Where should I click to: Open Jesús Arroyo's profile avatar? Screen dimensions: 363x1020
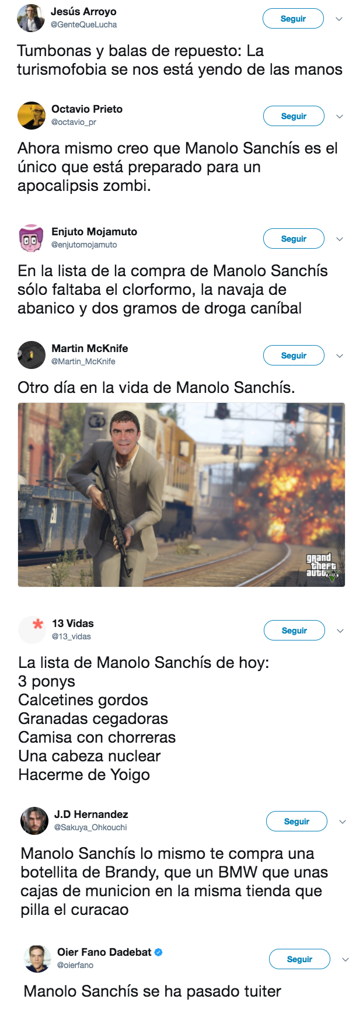tap(31, 18)
